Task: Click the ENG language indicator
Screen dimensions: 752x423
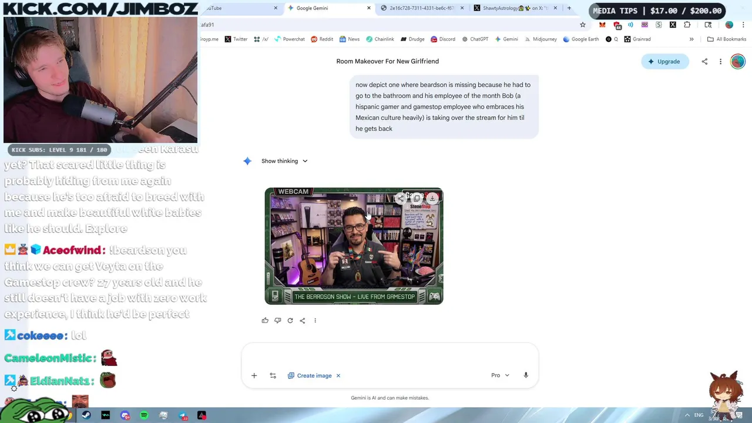Action: click(x=699, y=415)
